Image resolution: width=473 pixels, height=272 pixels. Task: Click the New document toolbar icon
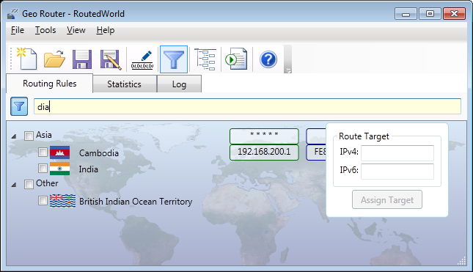click(x=27, y=59)
